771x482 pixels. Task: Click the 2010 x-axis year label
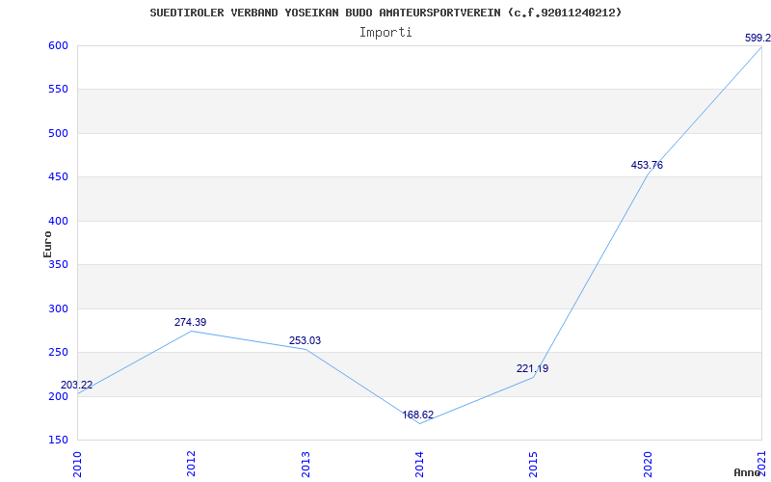pos(77,464)
